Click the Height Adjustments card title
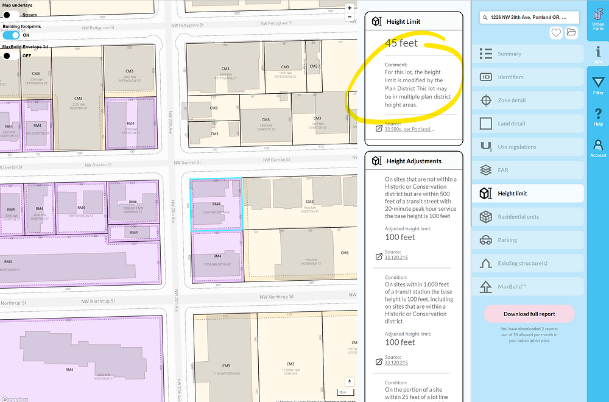This screenshot has height=402, width=609. (414, 161)
